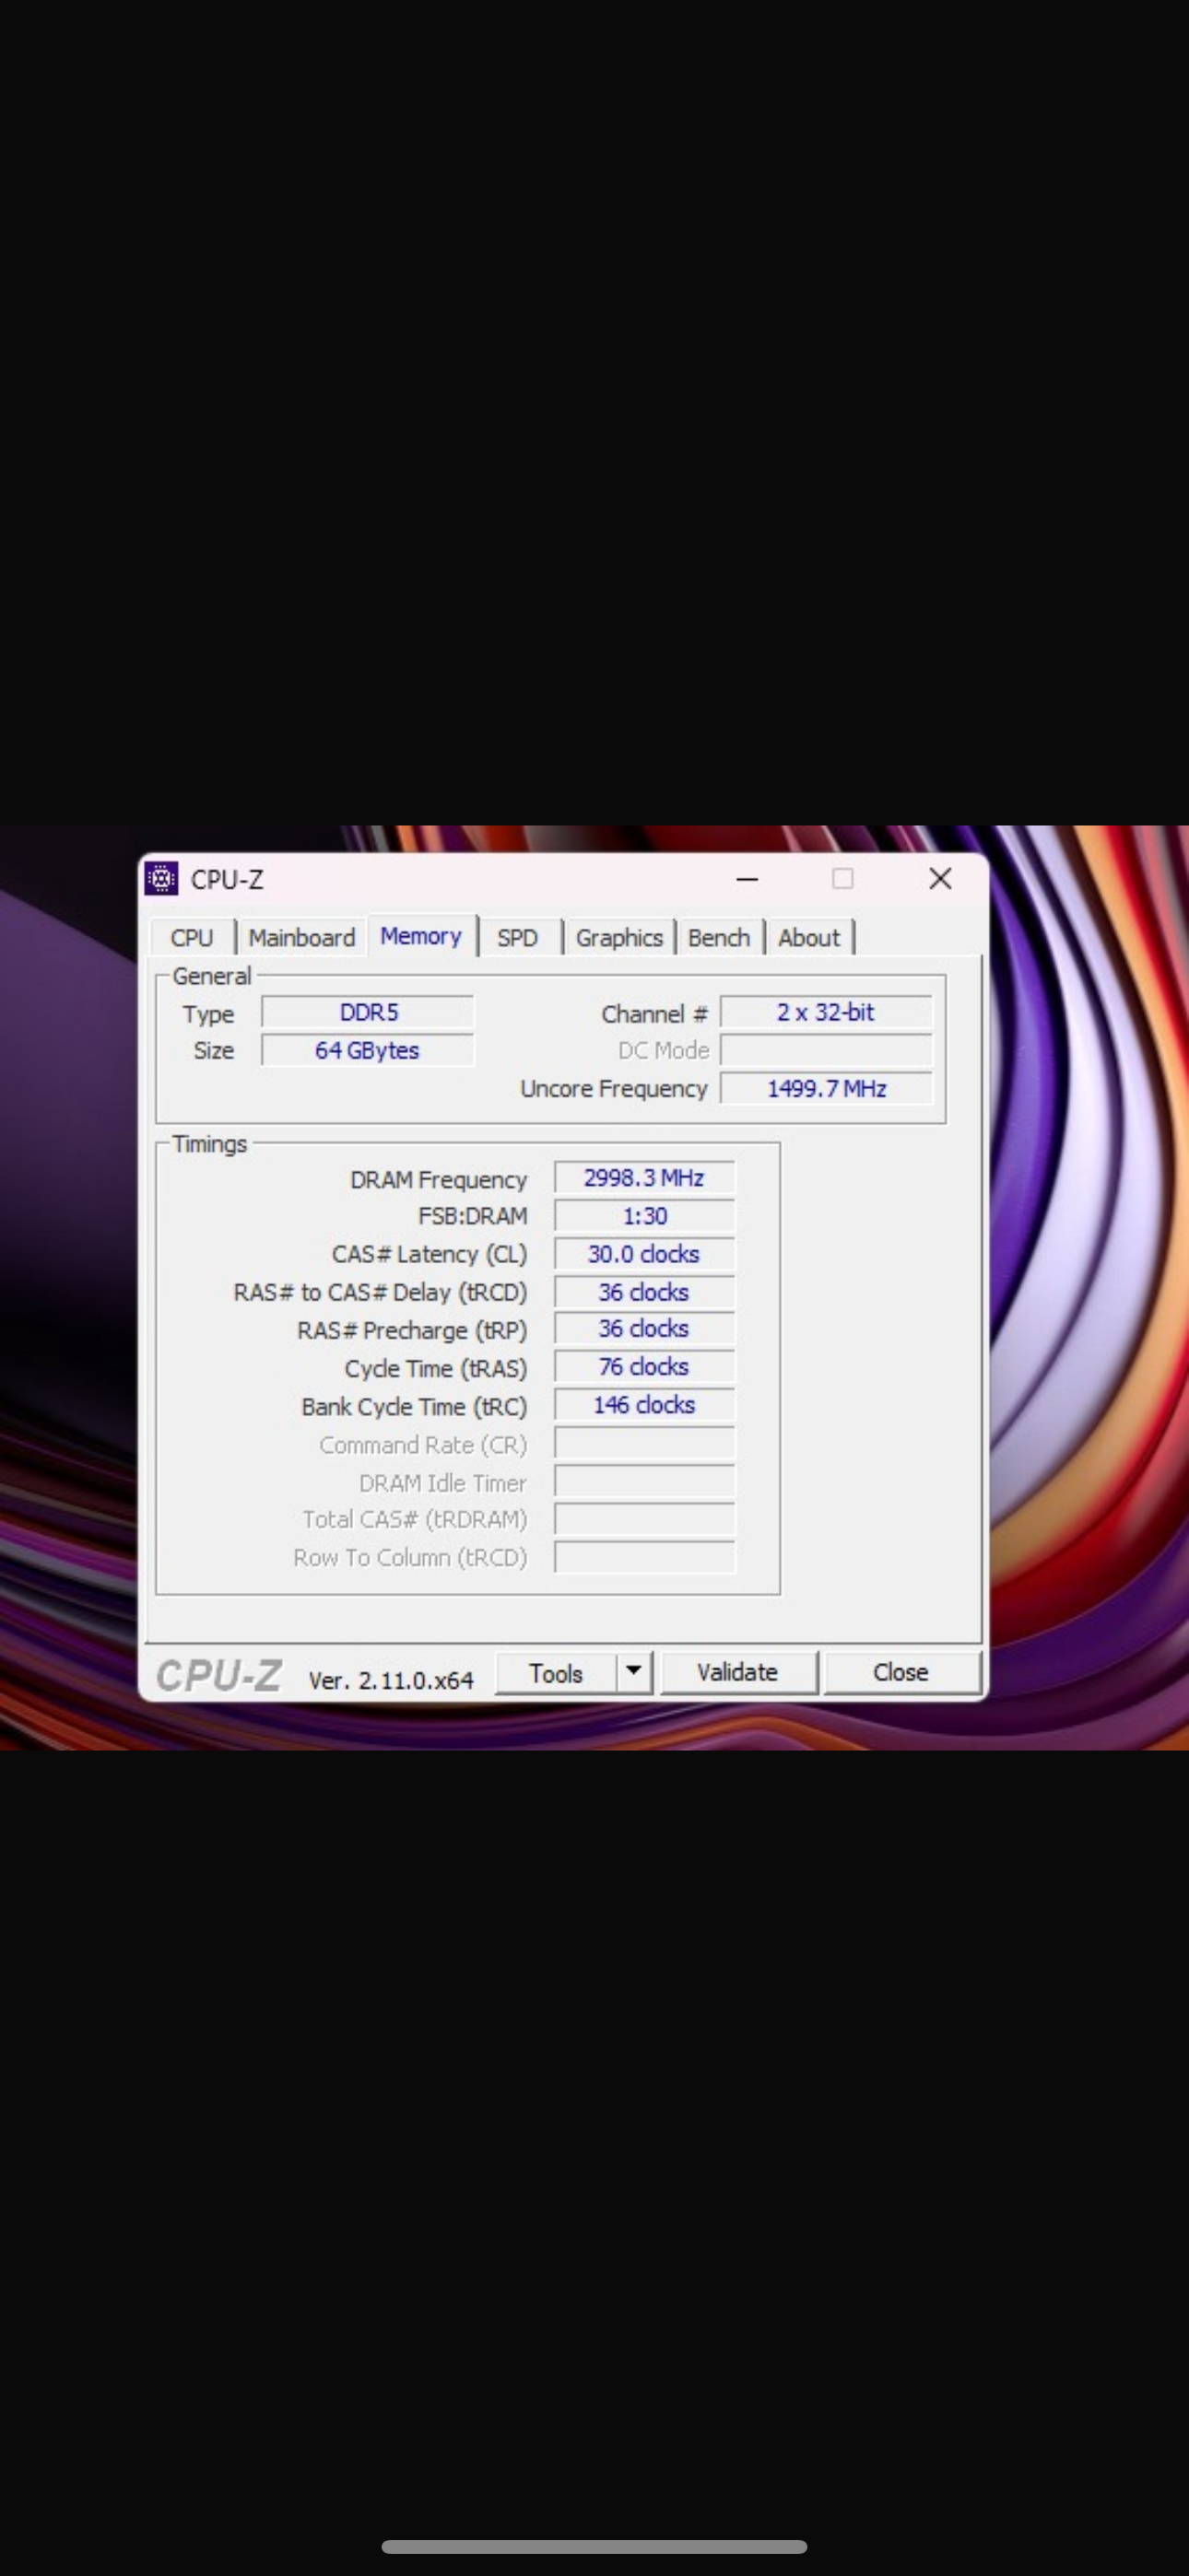Screen dimensions: 1189x2576
Task: Switch to the Graphics tab
Action: pyautogui.click(x=618, y=938)
